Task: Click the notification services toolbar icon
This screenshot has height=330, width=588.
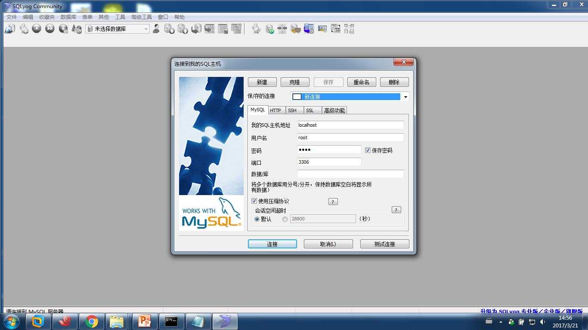Action: point(309,29)
